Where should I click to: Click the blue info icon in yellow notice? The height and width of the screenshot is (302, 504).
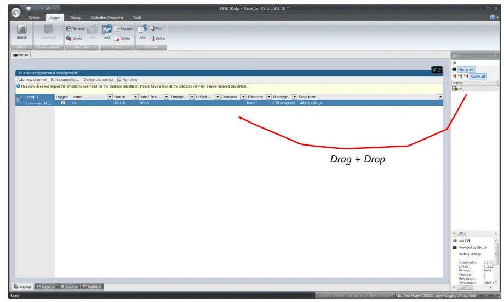click(x=18, y=86)
